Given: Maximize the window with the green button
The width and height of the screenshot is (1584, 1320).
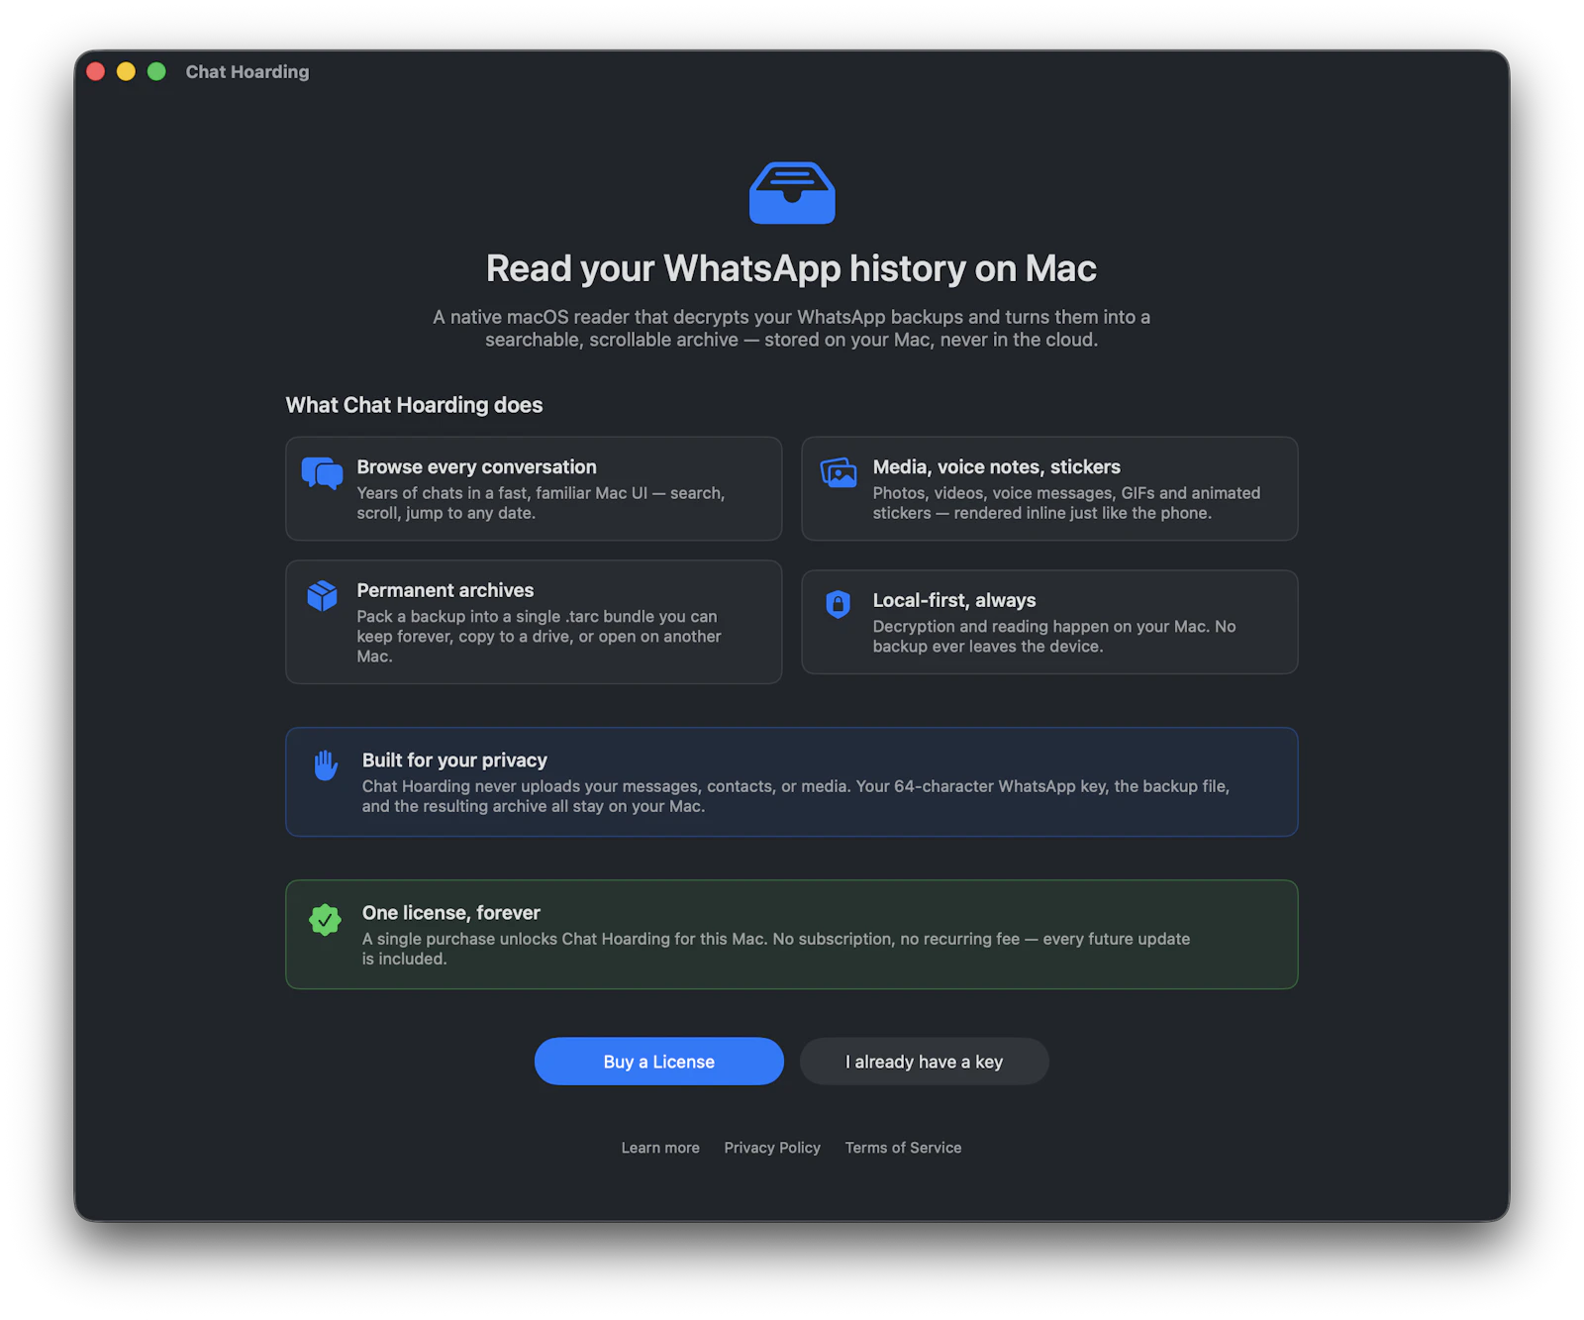Looking at the screenshot, I should (x=156, y=71).
